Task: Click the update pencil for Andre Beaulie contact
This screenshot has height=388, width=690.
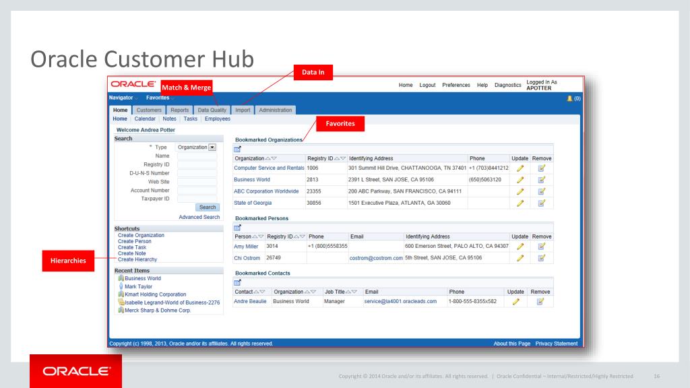Action: point(515,302)
